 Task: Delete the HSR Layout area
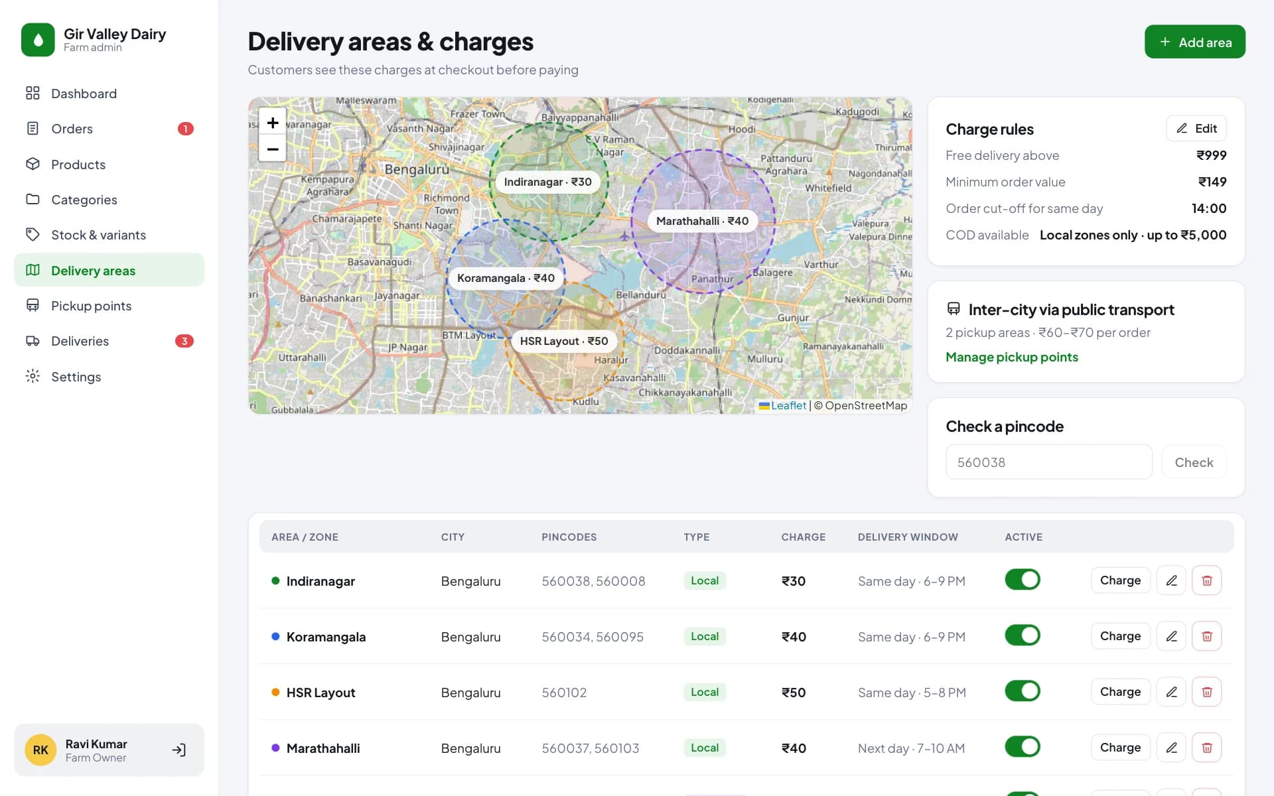(1207, 692)
